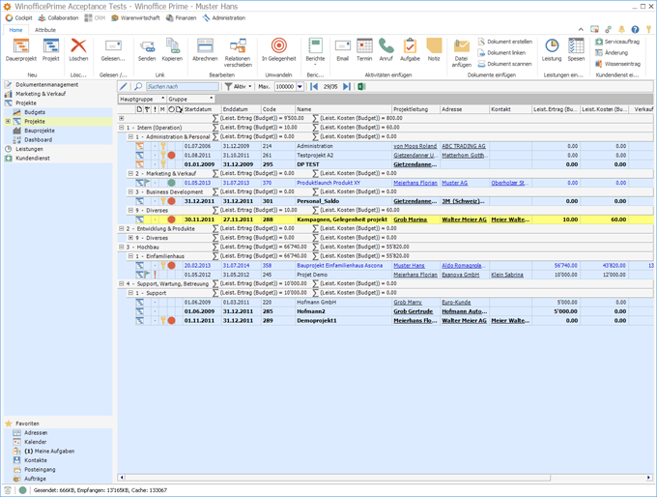Click the edit pencil toolbar icon
Screen dimensions: 657x497
pyautogui.click(x=124, y=86)
